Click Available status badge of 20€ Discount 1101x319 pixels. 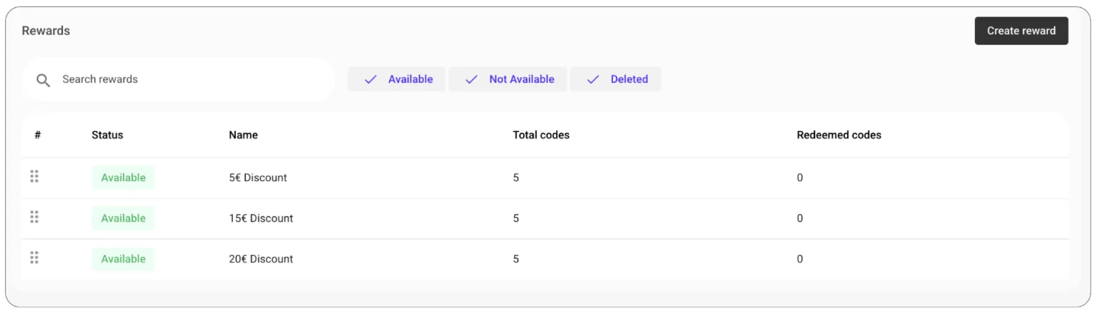(123, 259)
